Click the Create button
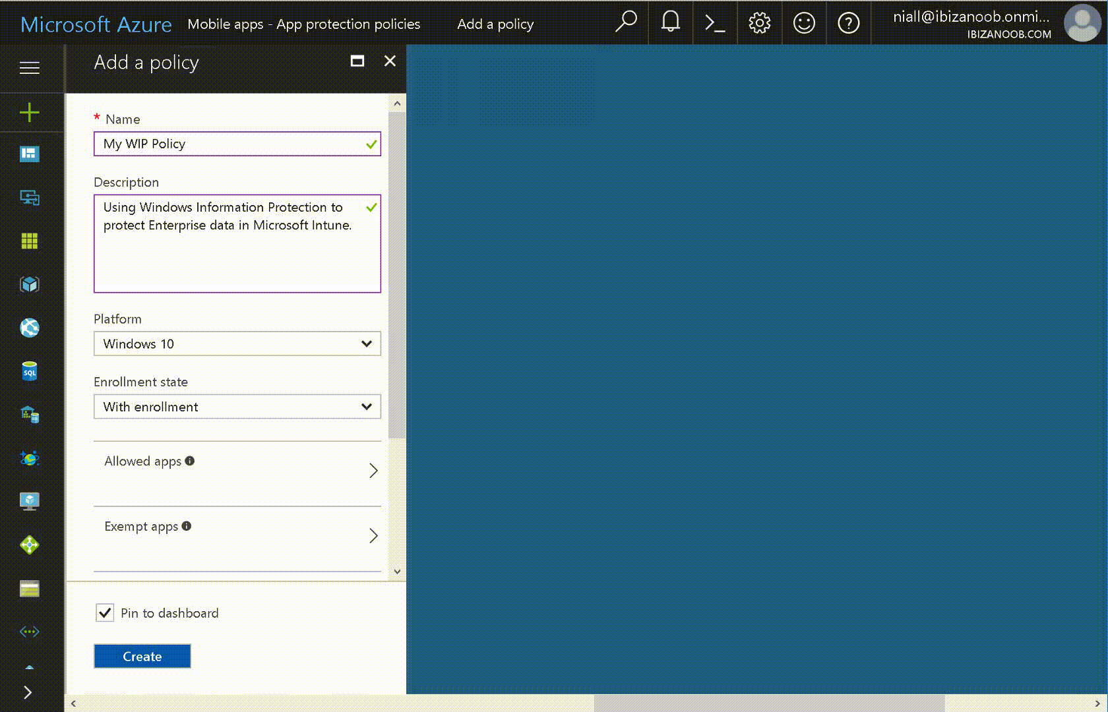Image resolution: width=1108 pixels, height=712 pixels. [x=142, y=656]
